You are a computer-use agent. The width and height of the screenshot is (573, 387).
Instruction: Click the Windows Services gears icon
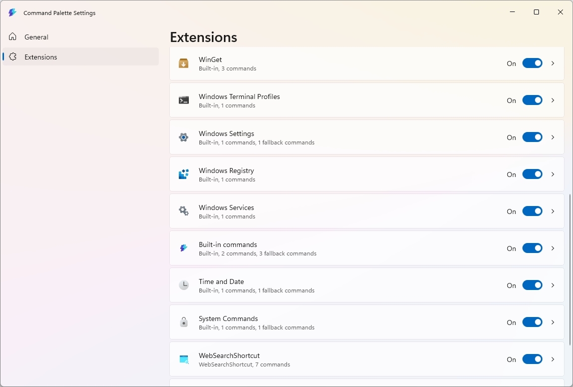(x=183, y=211)
